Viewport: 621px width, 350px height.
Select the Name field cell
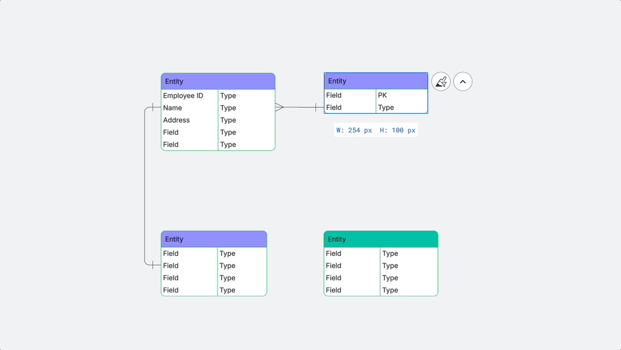pos(190,108)
